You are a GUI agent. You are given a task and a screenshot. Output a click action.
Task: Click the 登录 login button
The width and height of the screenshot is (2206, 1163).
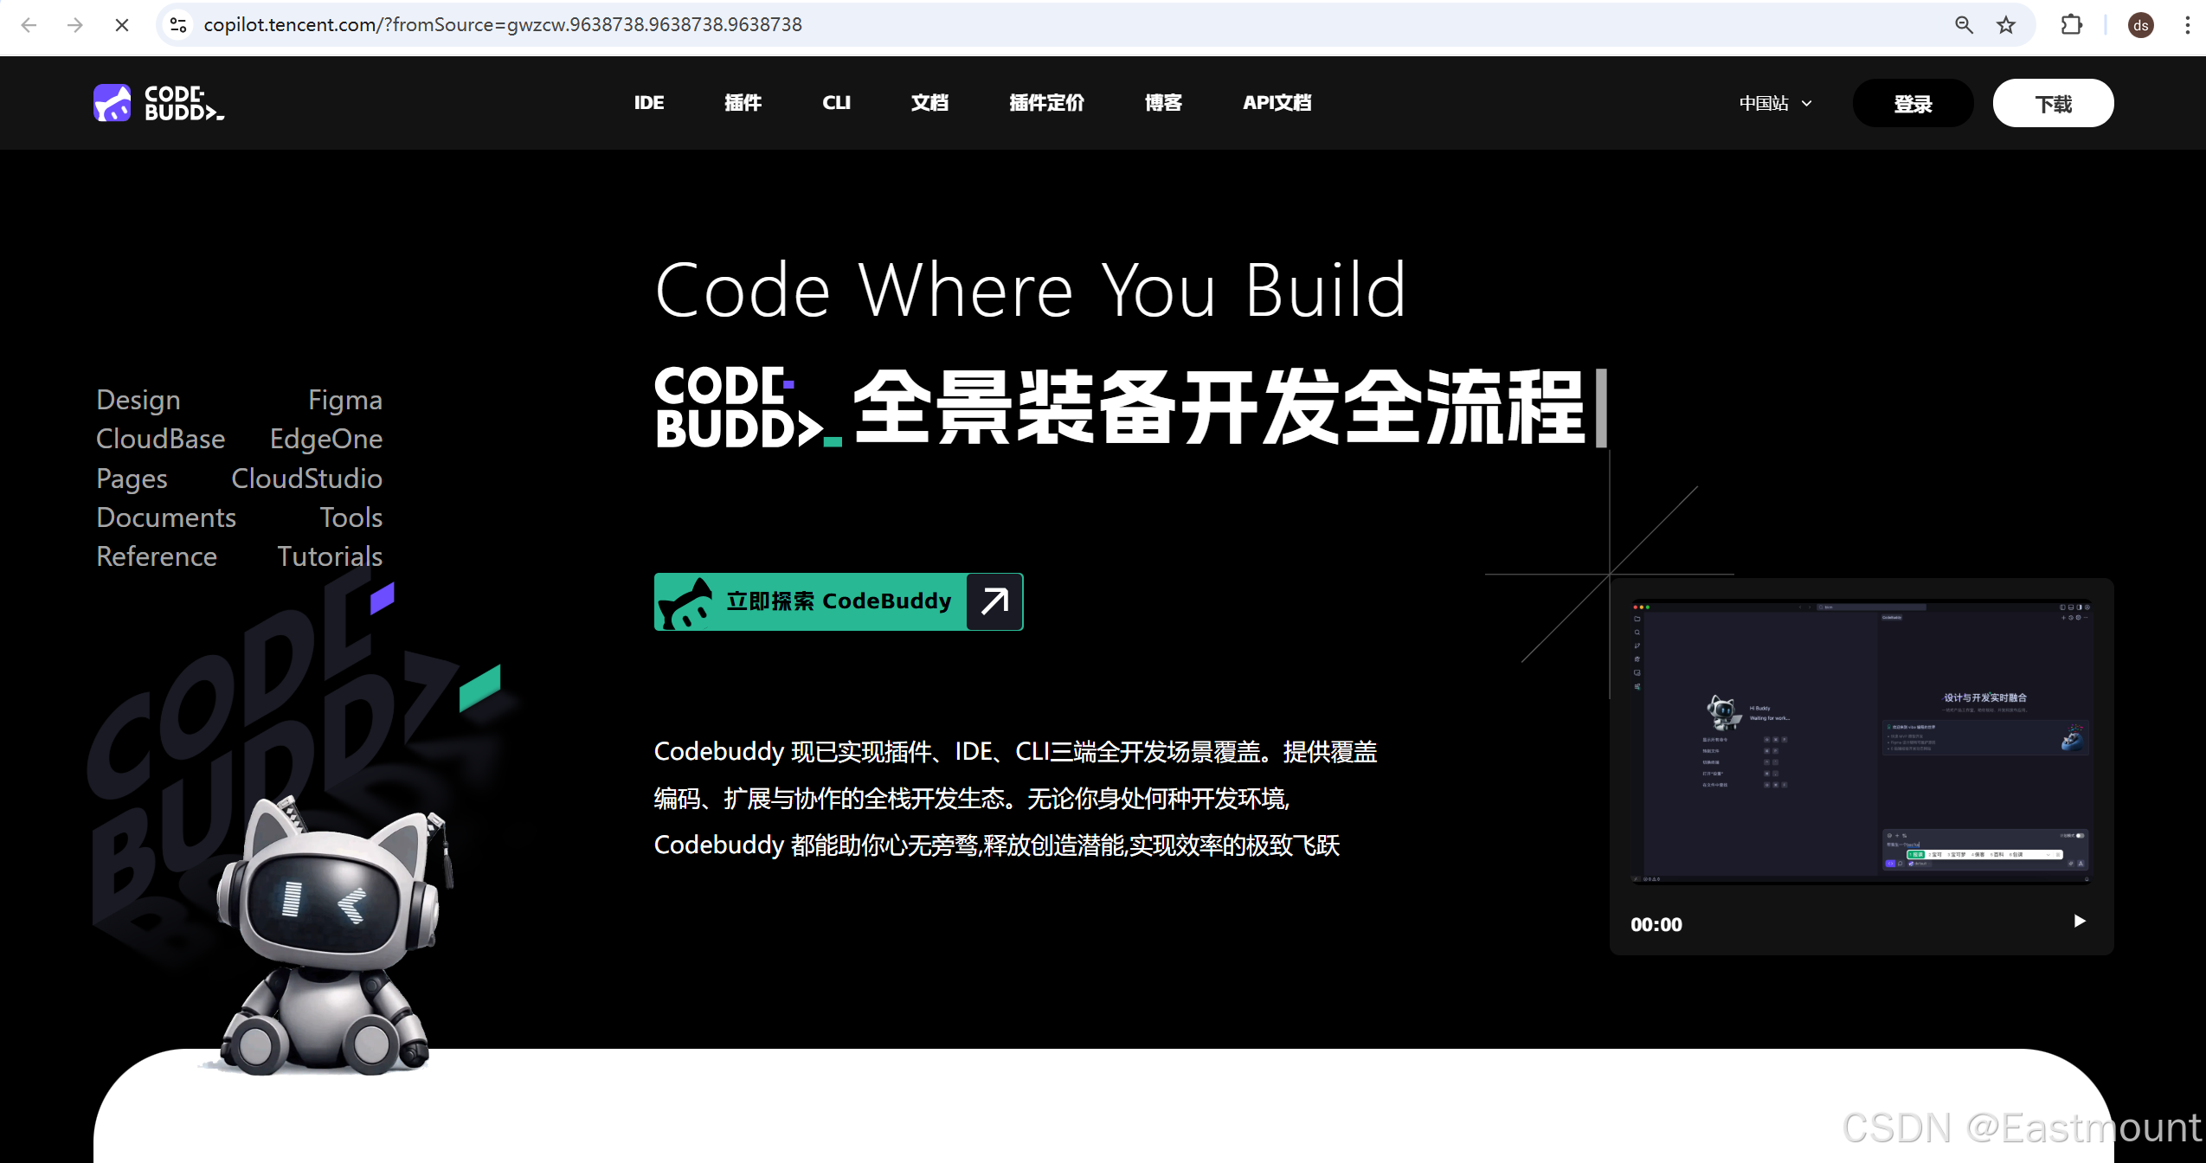click(x=1912, y=103)
